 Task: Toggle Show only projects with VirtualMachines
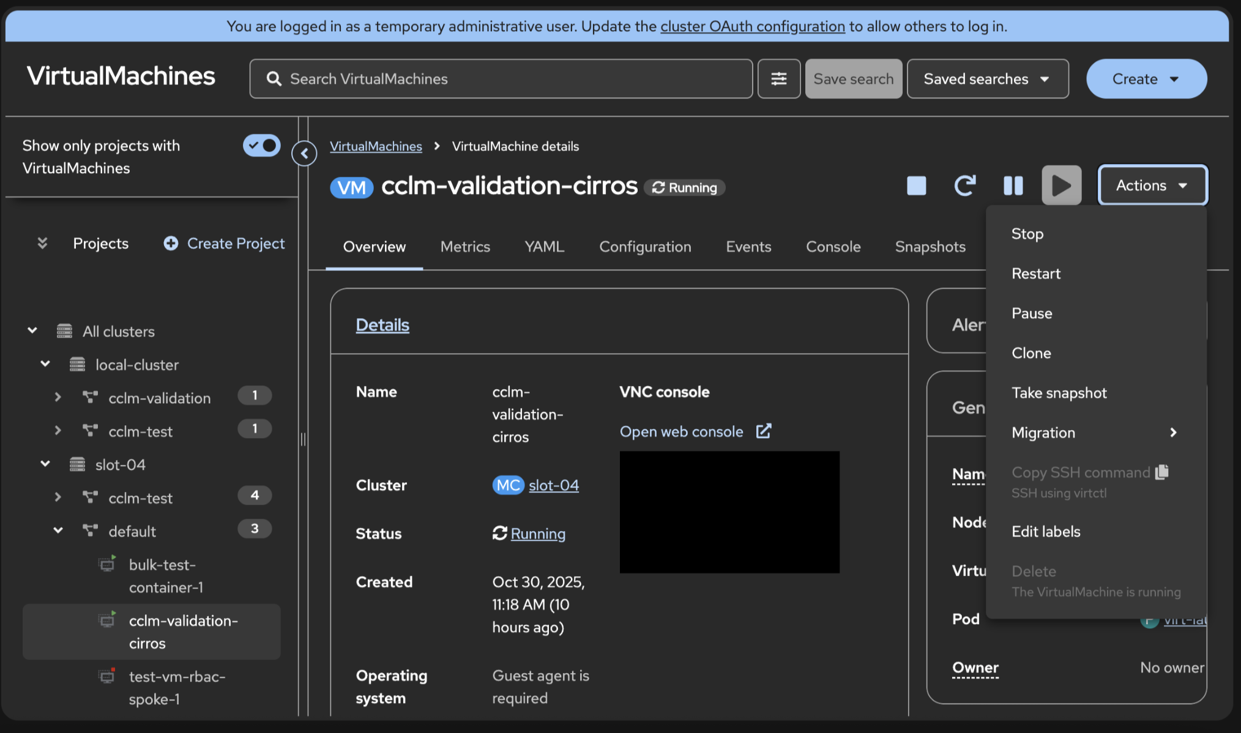[x=261, y=146]
